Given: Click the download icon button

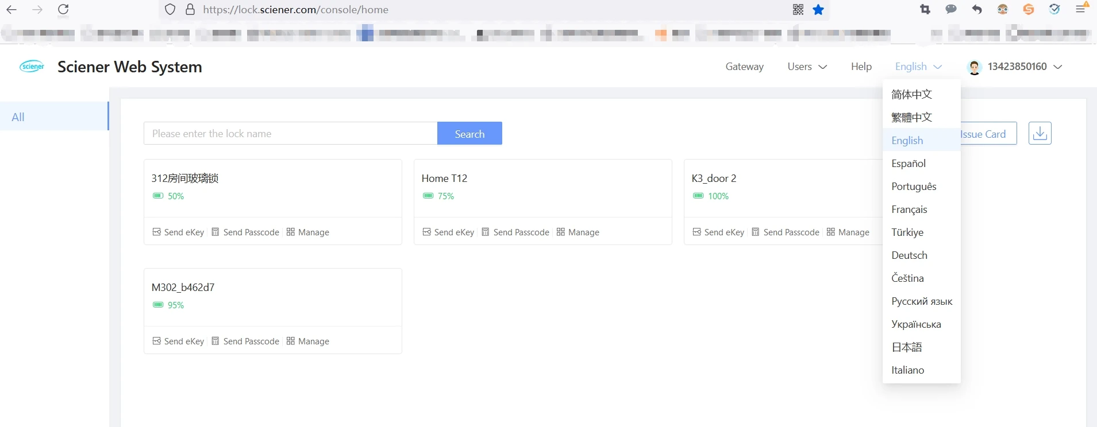Looking at the screenshot, I should point(1040,133).
